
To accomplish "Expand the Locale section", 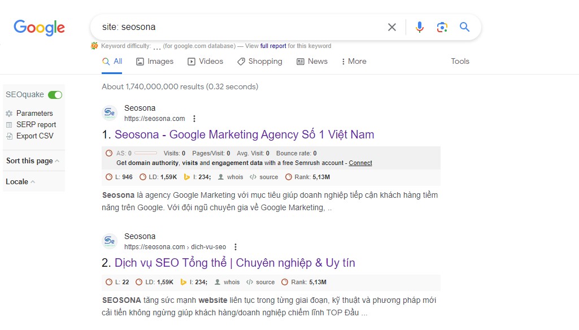I will 20,182.
